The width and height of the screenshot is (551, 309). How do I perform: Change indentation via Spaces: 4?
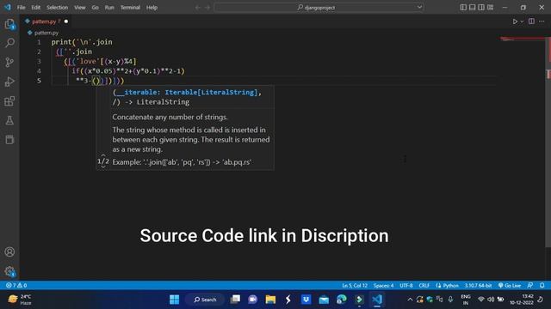(x=383, y=286)
